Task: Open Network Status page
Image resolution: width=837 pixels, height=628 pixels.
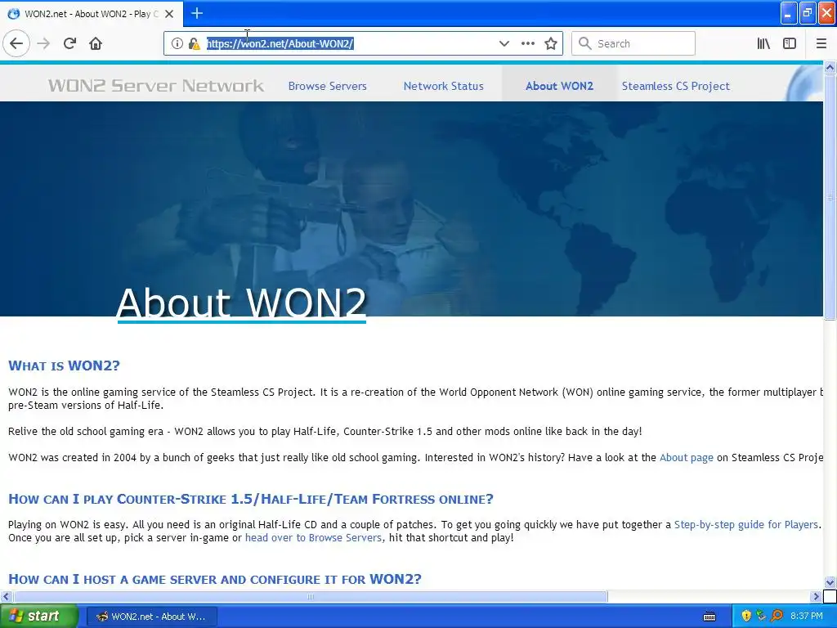Action: pyautogui.click(x=443, y=86)
